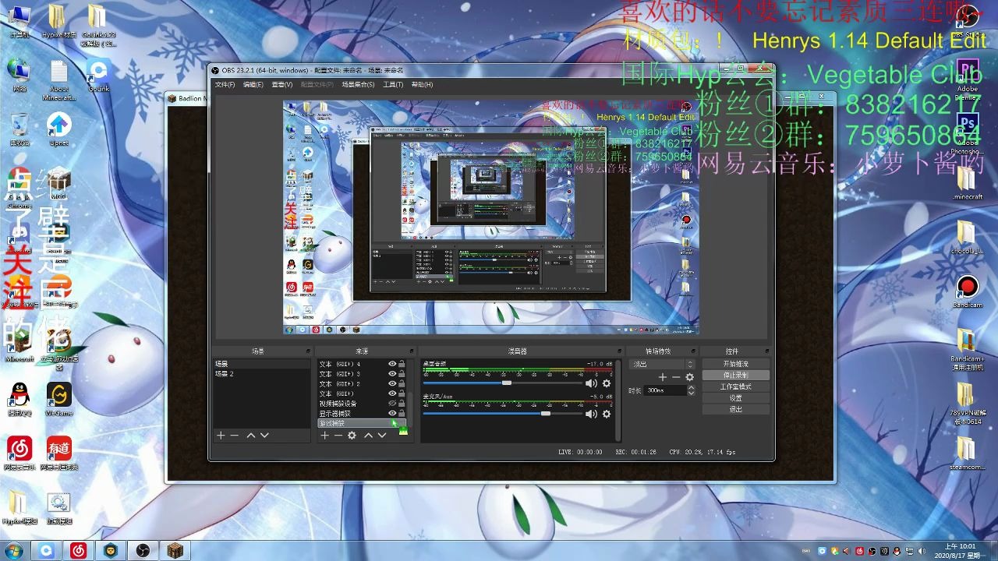Add a new source with plus icon

[x=324, y=436]
